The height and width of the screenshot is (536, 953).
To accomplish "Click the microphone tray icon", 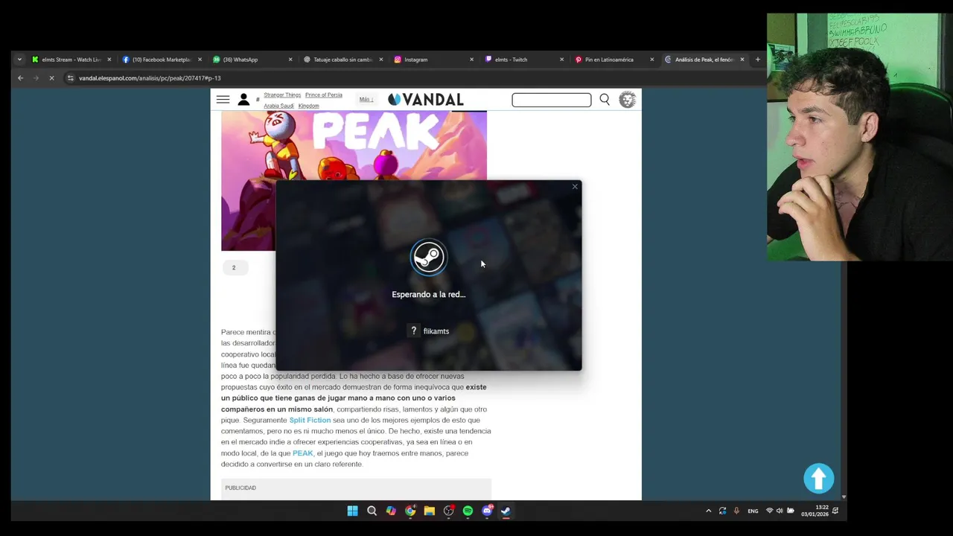I will pos(736,511).
